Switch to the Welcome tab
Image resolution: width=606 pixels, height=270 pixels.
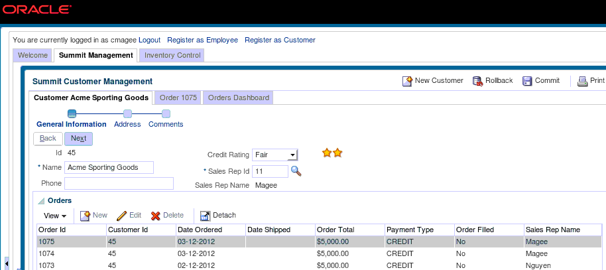point(33,55)
